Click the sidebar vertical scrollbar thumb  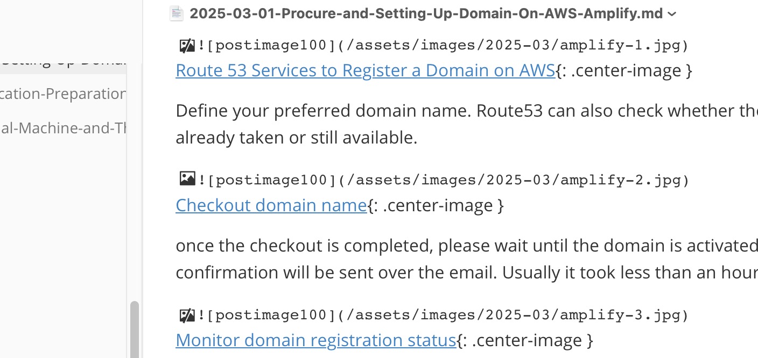135,329
